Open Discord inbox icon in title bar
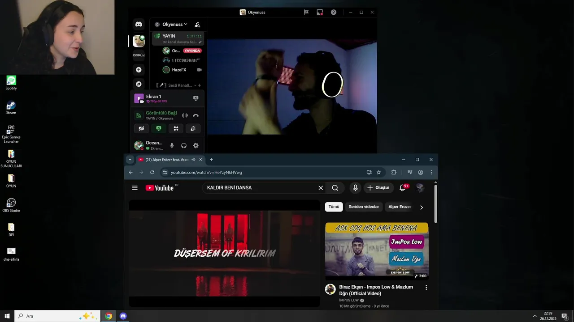Viewport: 574px width, 322px height. 320,13
